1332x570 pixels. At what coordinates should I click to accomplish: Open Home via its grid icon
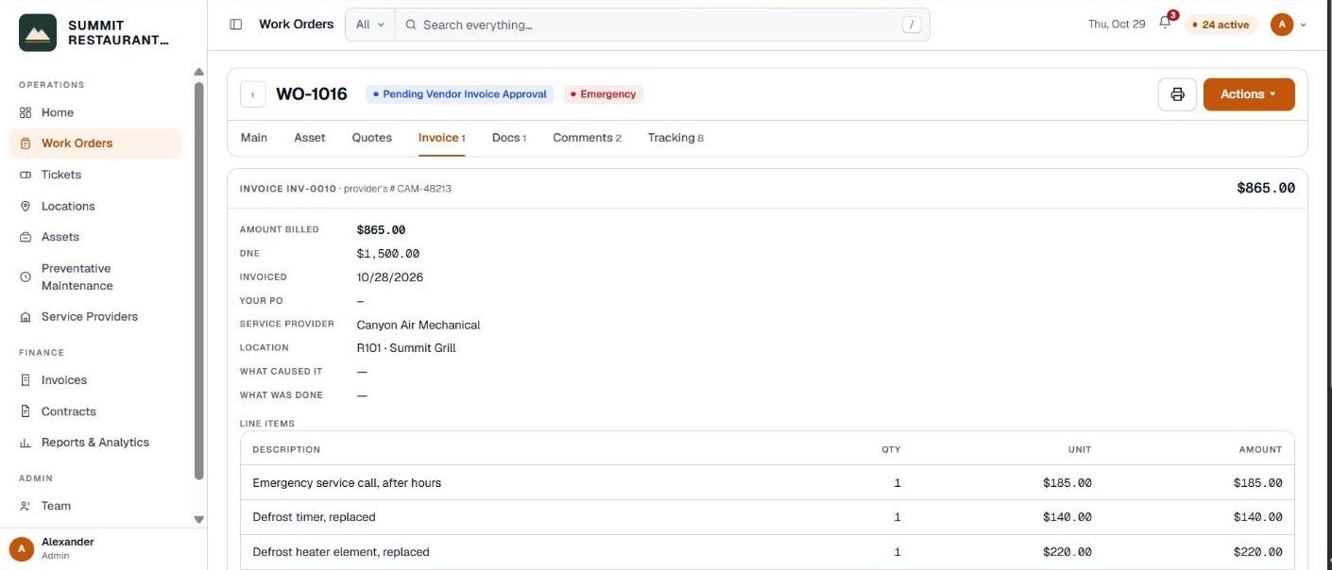pos(26,112)
